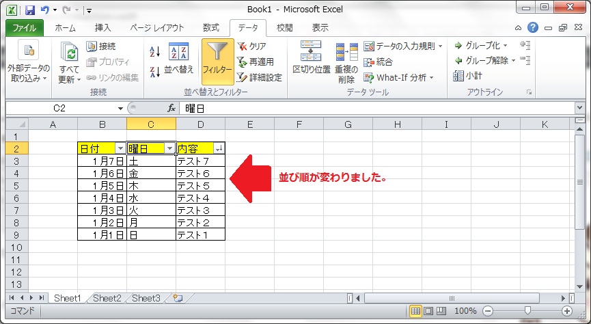
Task: Select column E header
Action: pos(249,124)
